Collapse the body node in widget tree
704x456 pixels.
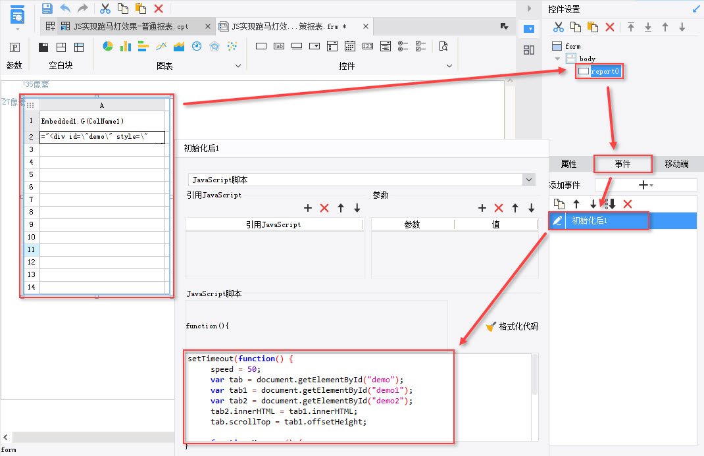558,59
